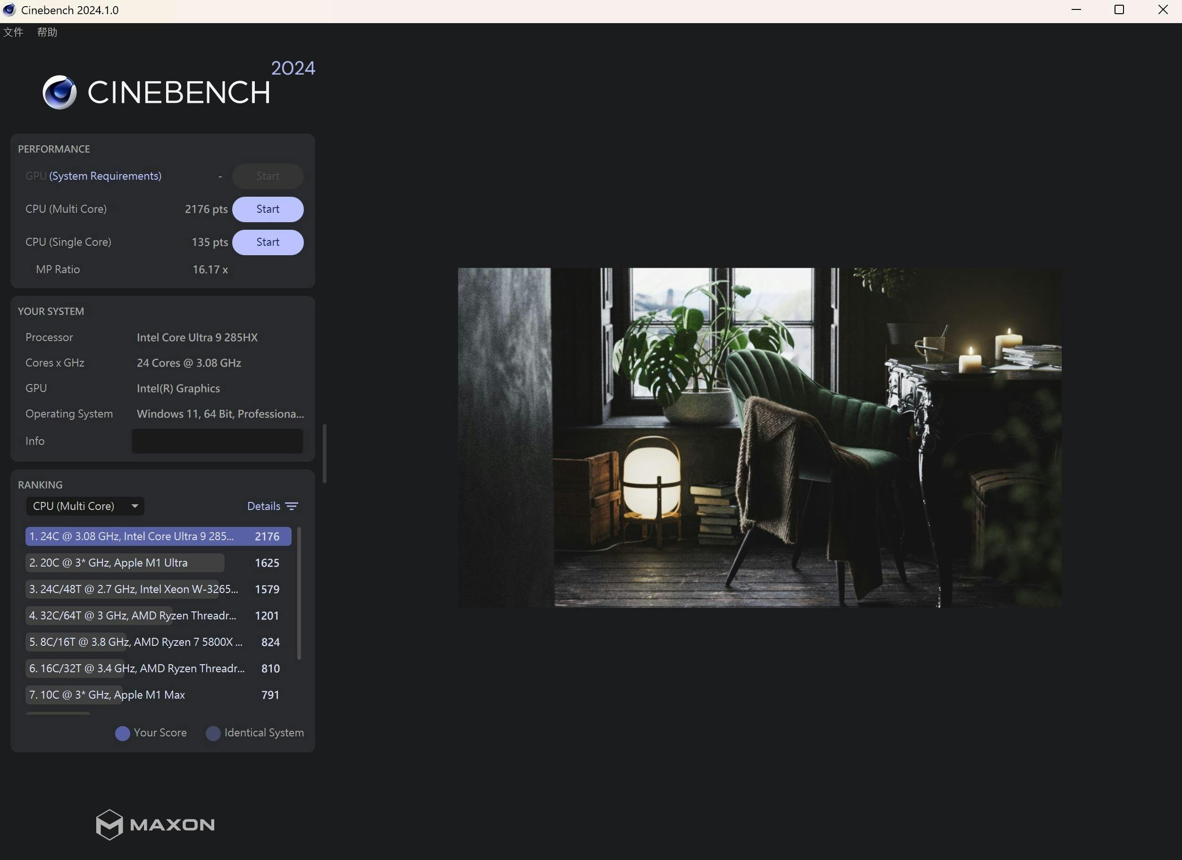Open the 文件 menu
Screen dimensions: 1182x860
13,32
